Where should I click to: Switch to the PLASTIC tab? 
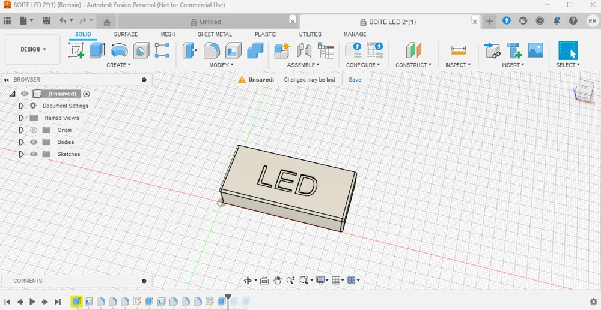pyautogui.click(x=265, y=34)
